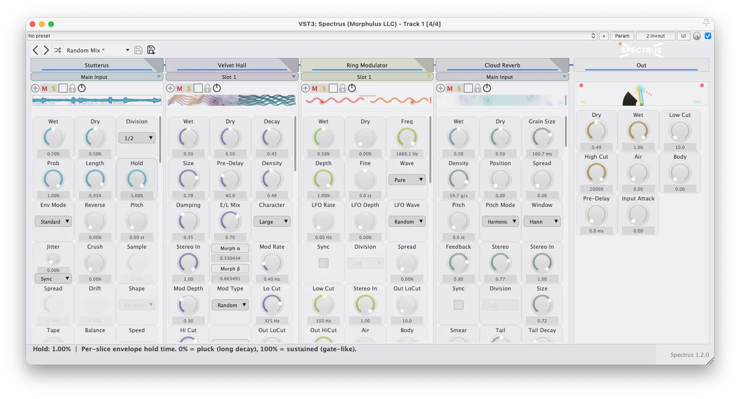The width and height of the screenshot is (740, 399).
Task: Select the Out module tab
Action: (x=641, y=65)
